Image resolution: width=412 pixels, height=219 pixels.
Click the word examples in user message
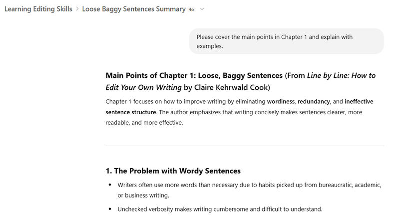(209, 46)
